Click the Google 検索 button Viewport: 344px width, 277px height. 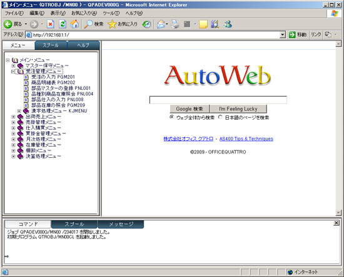click(x=190, y=109)
